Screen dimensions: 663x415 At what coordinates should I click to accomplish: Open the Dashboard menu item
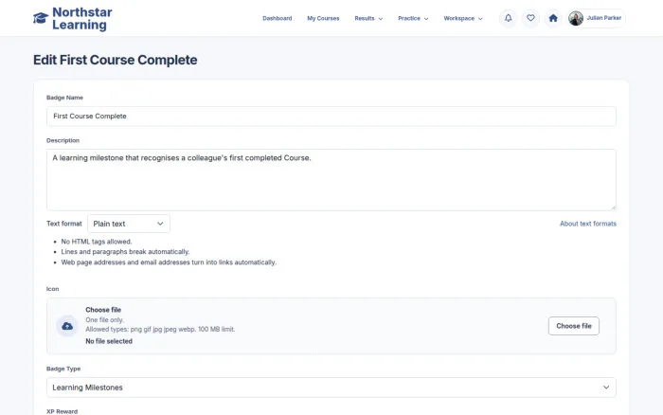click(277, 18)
